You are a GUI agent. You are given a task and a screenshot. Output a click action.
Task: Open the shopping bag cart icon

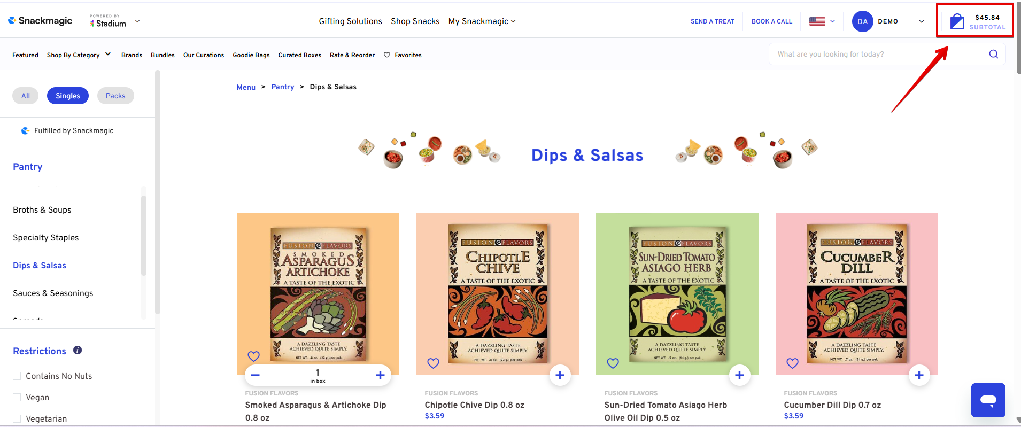[957, 22]
